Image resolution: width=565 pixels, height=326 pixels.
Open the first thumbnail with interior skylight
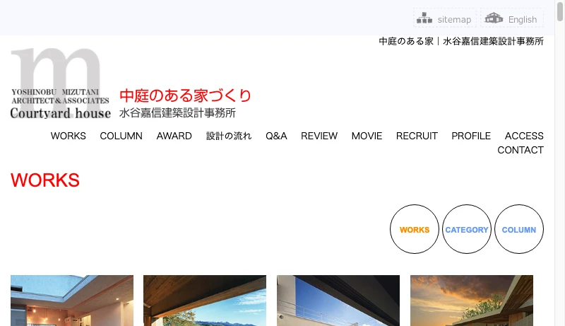(72, 301)
